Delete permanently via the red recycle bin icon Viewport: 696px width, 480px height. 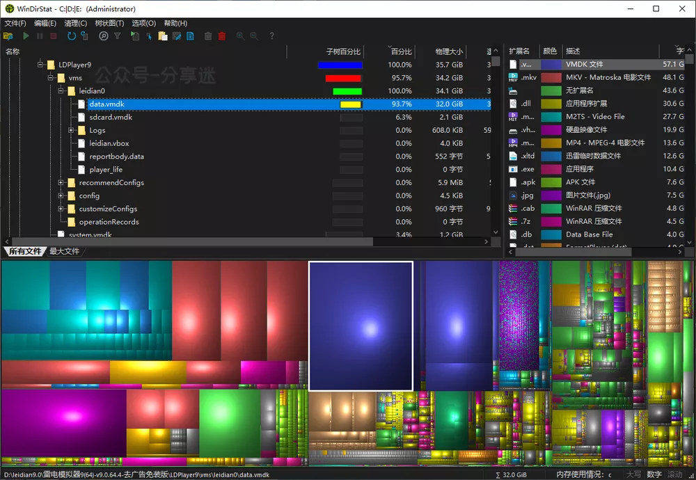coord(223,35)
